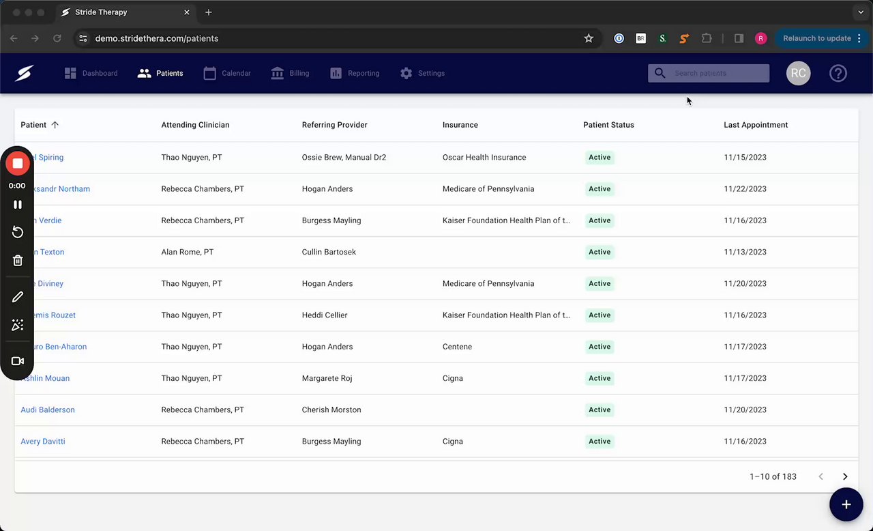The width and height of the screenshot is (873, 531).
Task: Click Cullin Bartosek cell
Action: pos(329,252)
